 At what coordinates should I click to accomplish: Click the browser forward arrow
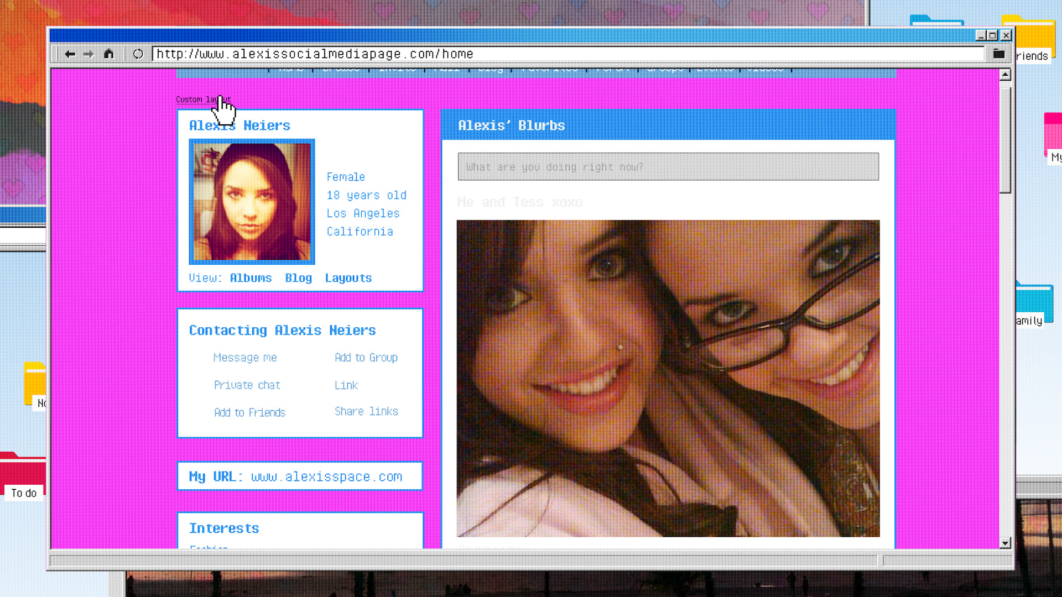tap(88, 54)
